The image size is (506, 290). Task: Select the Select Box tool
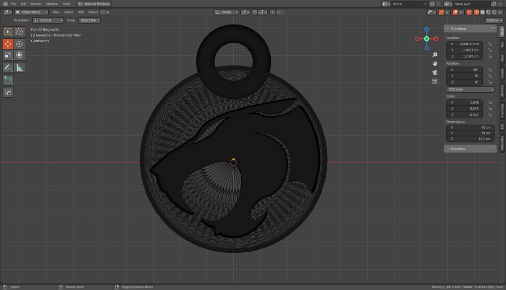(8, 31)
